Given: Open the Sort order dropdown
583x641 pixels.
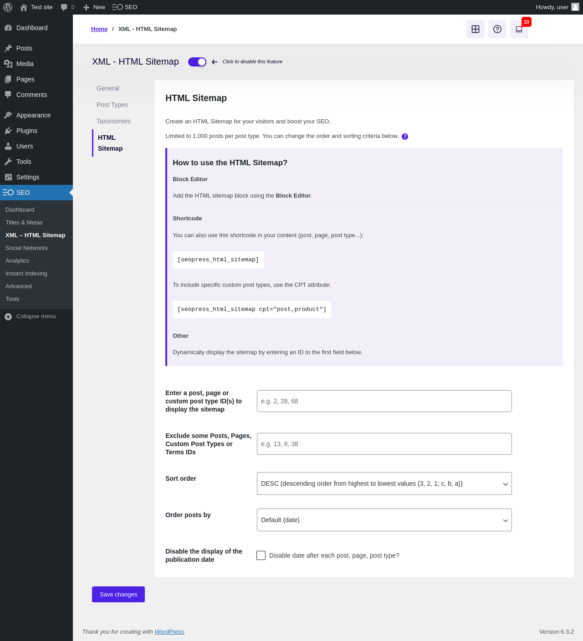Looking at the screenshot, I should point(384,483).
